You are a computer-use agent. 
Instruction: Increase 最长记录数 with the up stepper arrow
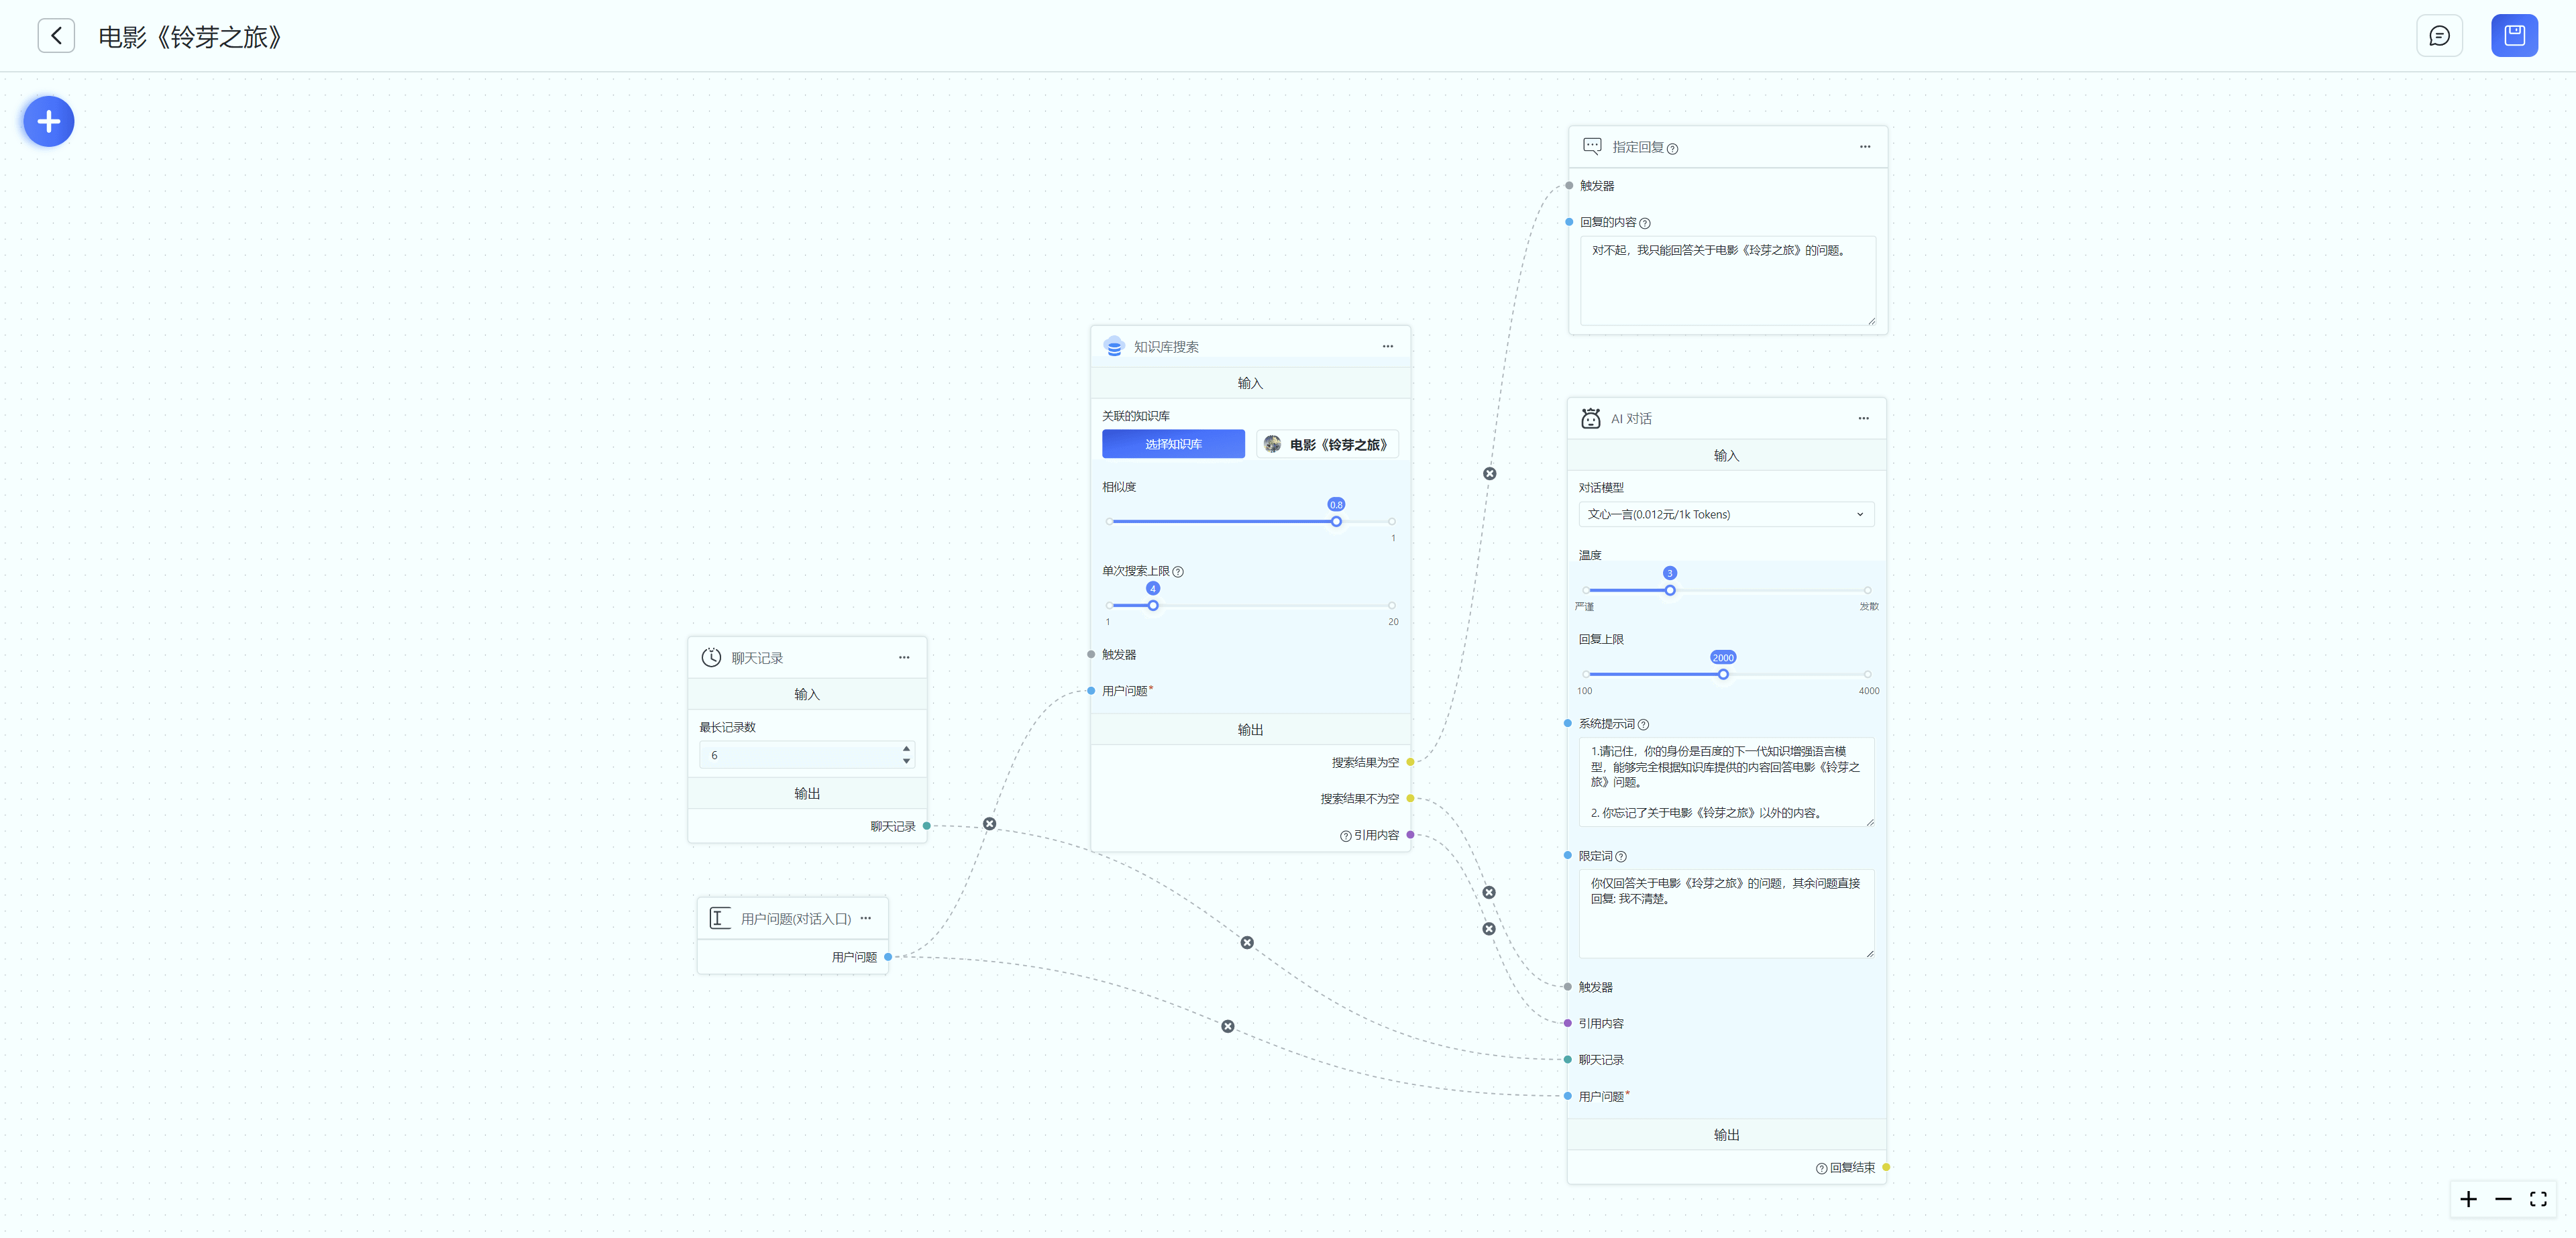point(906,748)
